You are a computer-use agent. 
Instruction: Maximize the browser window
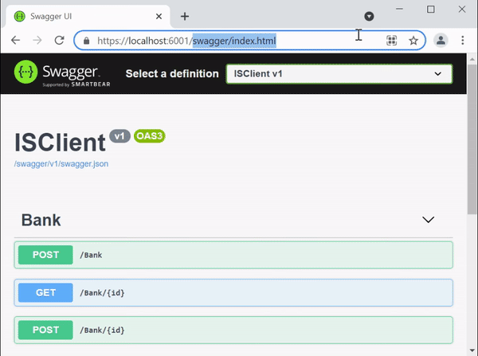[x=430, y=9]
